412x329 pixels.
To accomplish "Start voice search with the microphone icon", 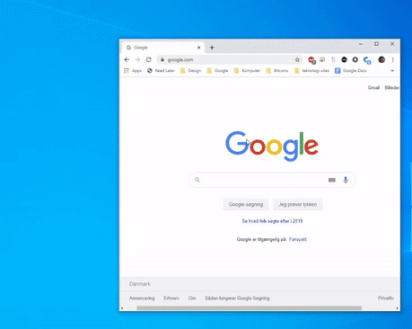I will [x=346, y=180].
